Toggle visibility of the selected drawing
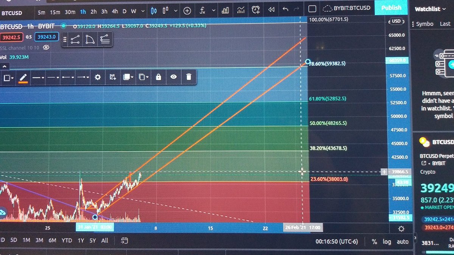Viewport: 454px width, 255px height. pyautogui.click(x=173, y=77)
